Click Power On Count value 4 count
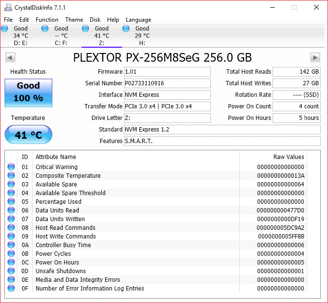Image resolution: width=328 pixels, height=303 pixels. [x=297, y=106]
